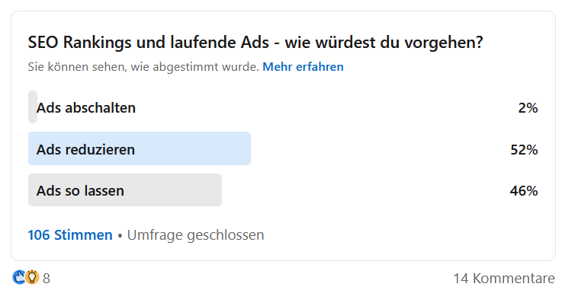Click the word Kommentare below the poll
This screenshot has height=290, width=562.
[x=514, y=278]
